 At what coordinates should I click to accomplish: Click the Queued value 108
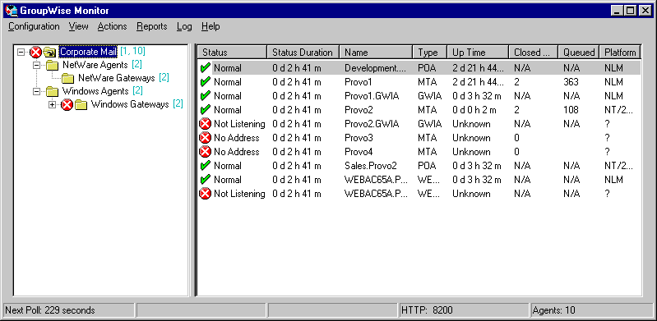pos(571,110)
